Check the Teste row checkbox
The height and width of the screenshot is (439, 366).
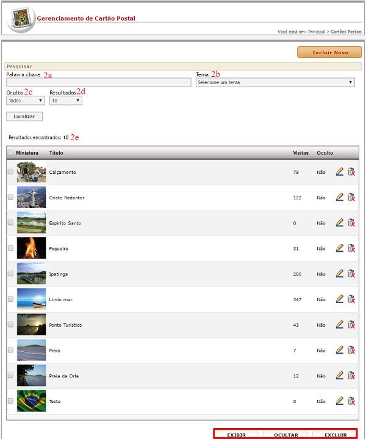tap(10, 401)
